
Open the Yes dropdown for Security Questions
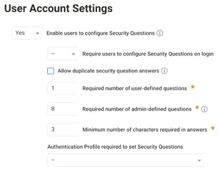[x=27, y=33]
